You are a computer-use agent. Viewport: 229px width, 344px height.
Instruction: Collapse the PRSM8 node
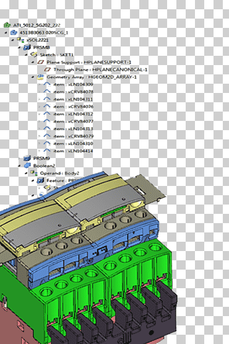point(19,47)
